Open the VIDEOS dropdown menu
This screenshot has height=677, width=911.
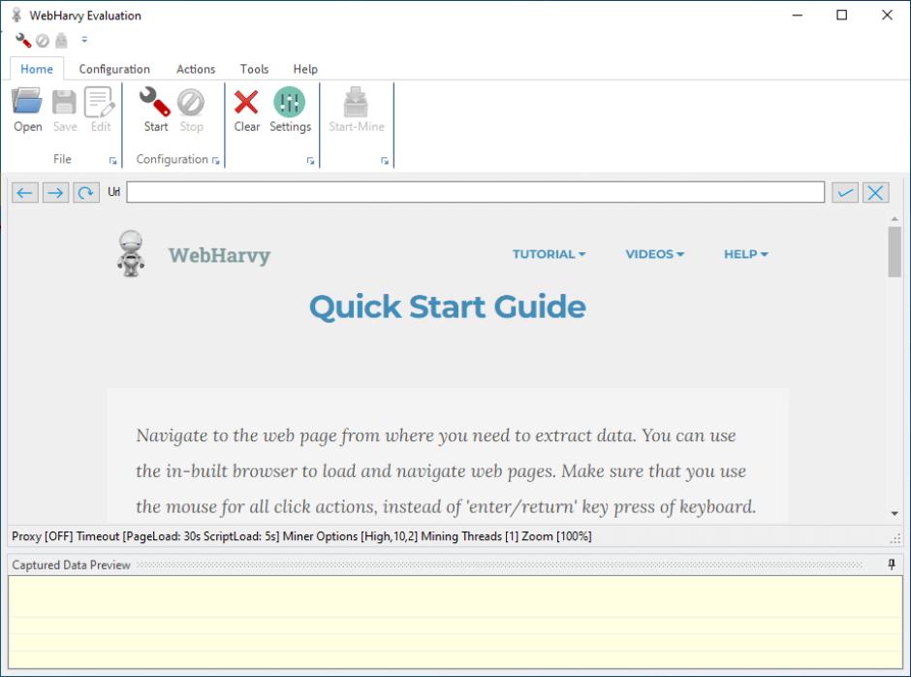(654, 254)
